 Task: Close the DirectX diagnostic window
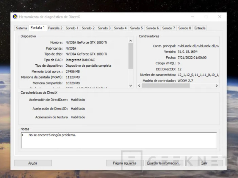pyautogui.click(x=220, y=17)
